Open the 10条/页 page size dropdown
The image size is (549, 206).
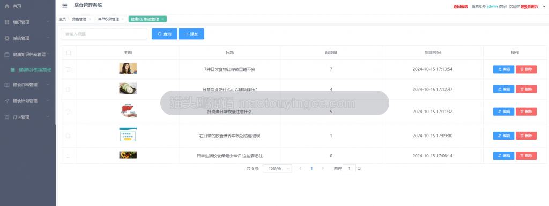click(277, 168)
